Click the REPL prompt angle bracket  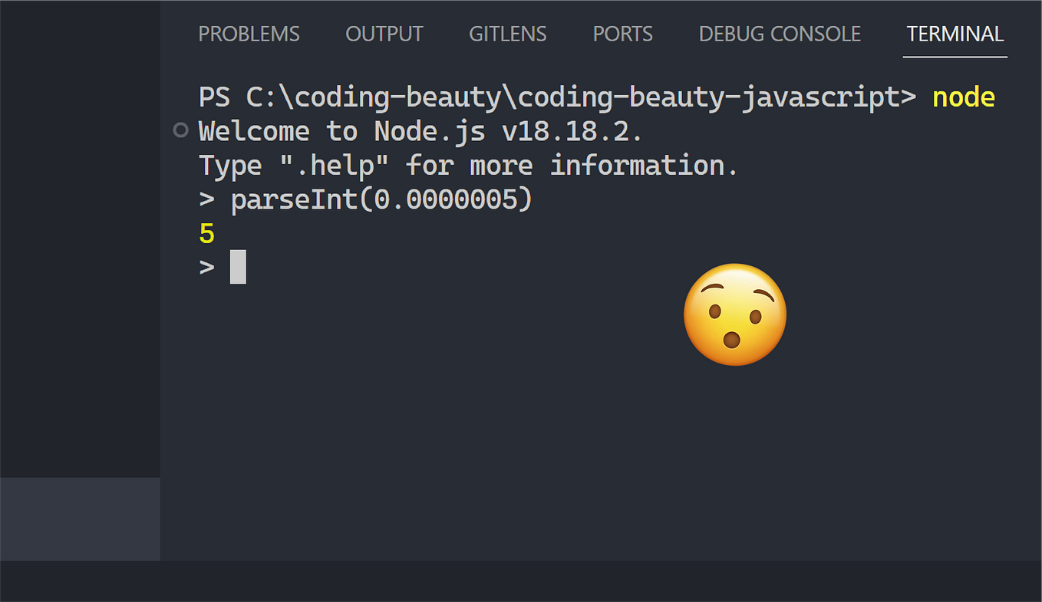coord(205,266)
